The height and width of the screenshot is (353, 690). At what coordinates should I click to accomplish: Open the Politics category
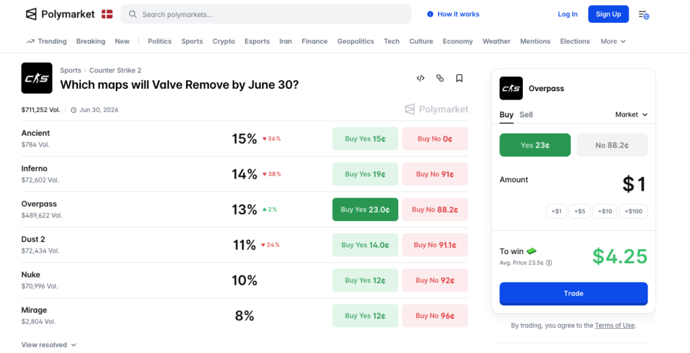point(160,41)
